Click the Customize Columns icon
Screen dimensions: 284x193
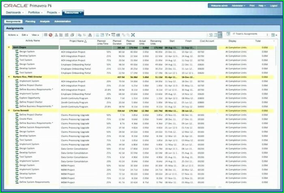pos(97,35)
